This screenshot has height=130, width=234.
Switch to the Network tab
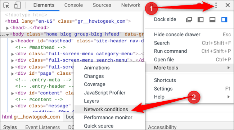tap(131, 5)
